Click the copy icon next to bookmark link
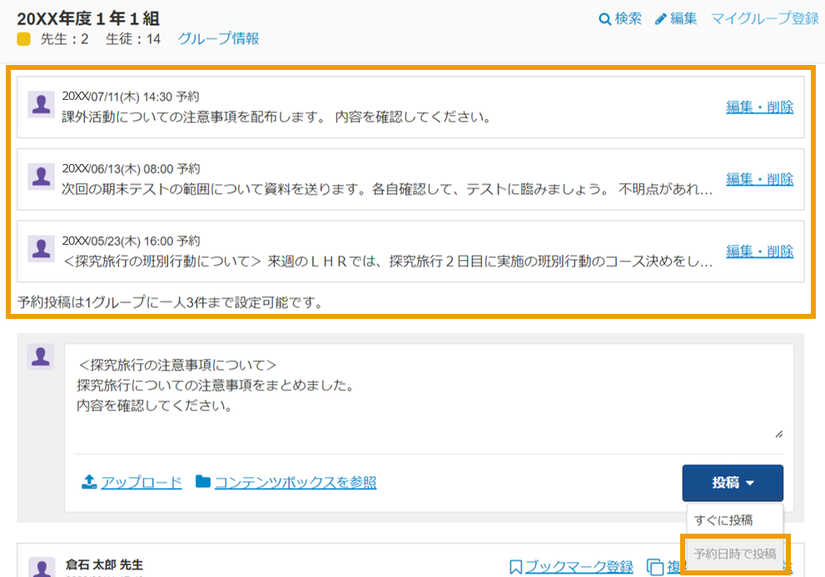 coord(655,567)
